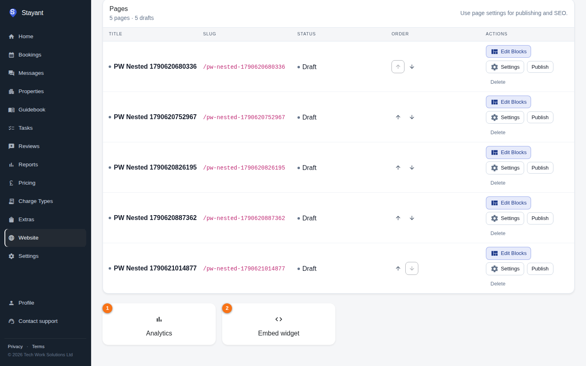This screenshot has width=586, height=366.
Task: Click the SLUG column header
Action: pos(210,34)
